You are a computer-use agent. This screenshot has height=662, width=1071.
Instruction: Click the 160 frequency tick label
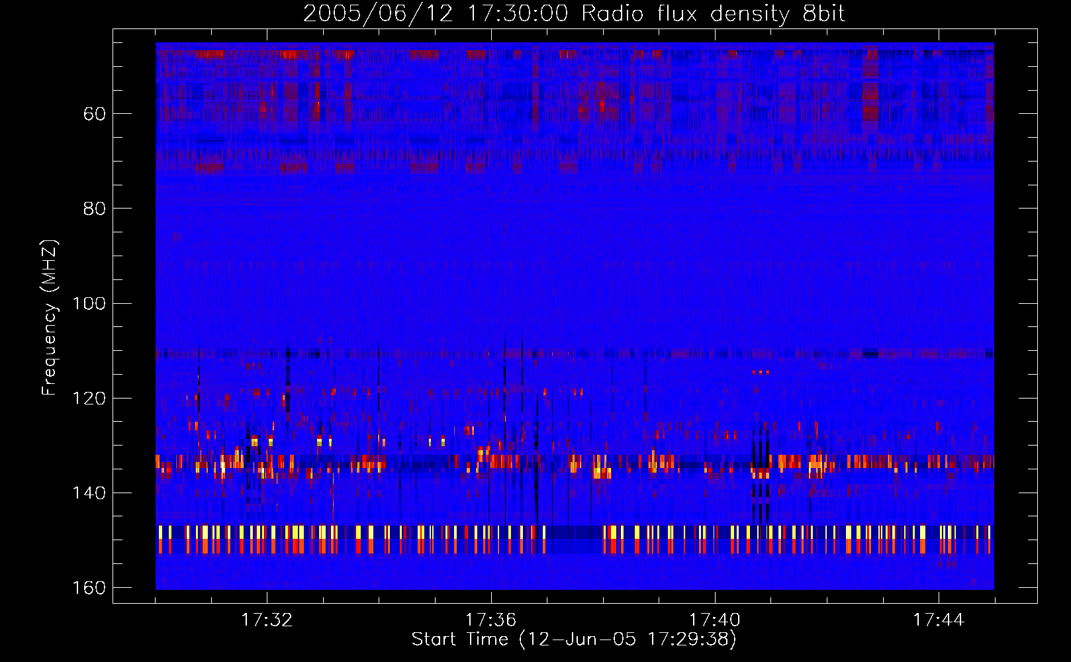pyautogui.click(x=89, y=588)
